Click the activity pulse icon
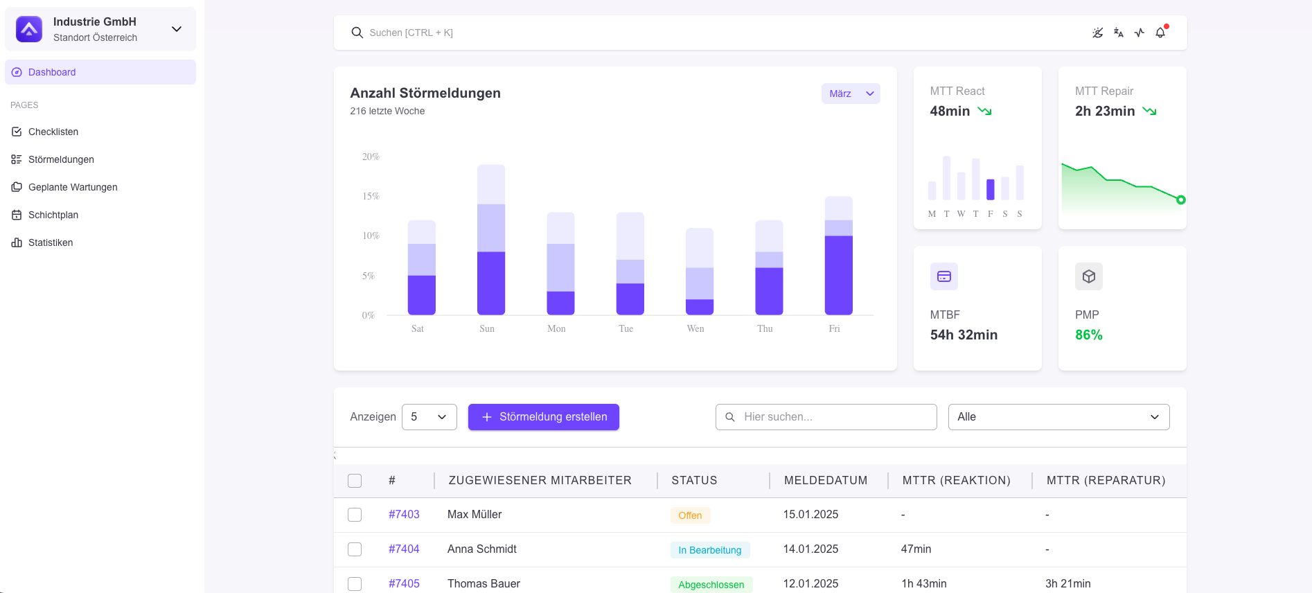Screen dimensions: 1312x593 (x=1140, y=33)
